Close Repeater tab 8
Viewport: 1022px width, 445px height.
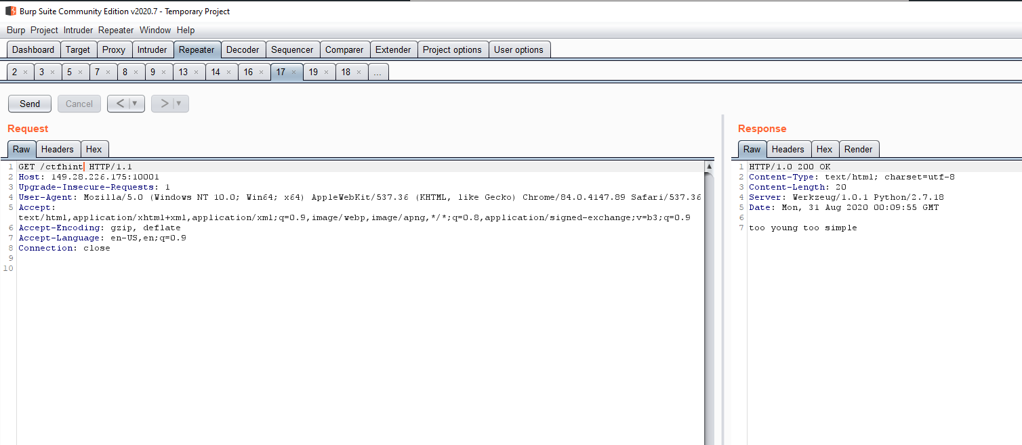[135, 72]
